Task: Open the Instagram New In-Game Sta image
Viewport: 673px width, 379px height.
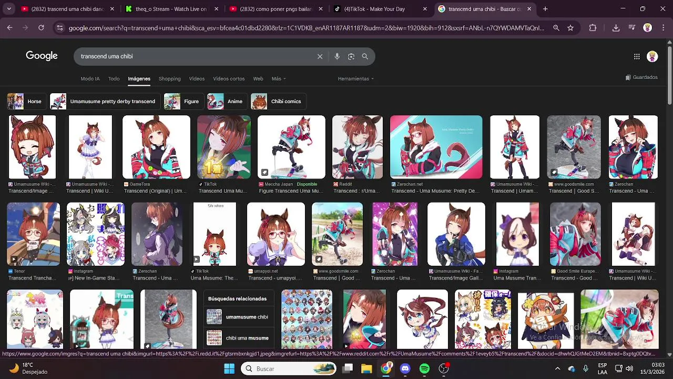Action: (96, 234)
